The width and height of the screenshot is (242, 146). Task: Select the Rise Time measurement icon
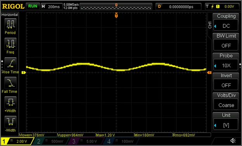(10, 64)
